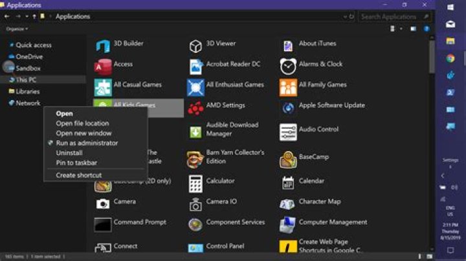The height and width of the screenshot is (261, 466).
Task: Select the Computer Management icon
Action: tap(287, 225)
